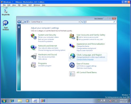Click the network tray icon
The width and height of the screenshot is (131, 104).
pyautogui.click(x=113, y=101)
